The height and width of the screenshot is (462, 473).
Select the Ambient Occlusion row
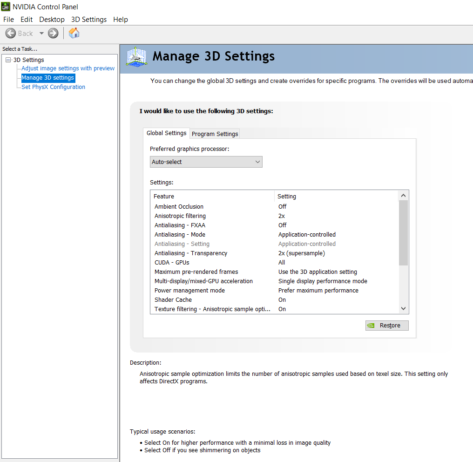pos(275,206)
